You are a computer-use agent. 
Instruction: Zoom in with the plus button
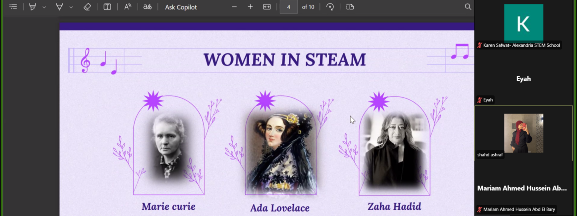(250, 7)
